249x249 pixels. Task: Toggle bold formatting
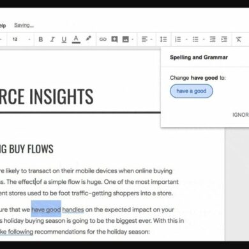click(x=41, y=40)
